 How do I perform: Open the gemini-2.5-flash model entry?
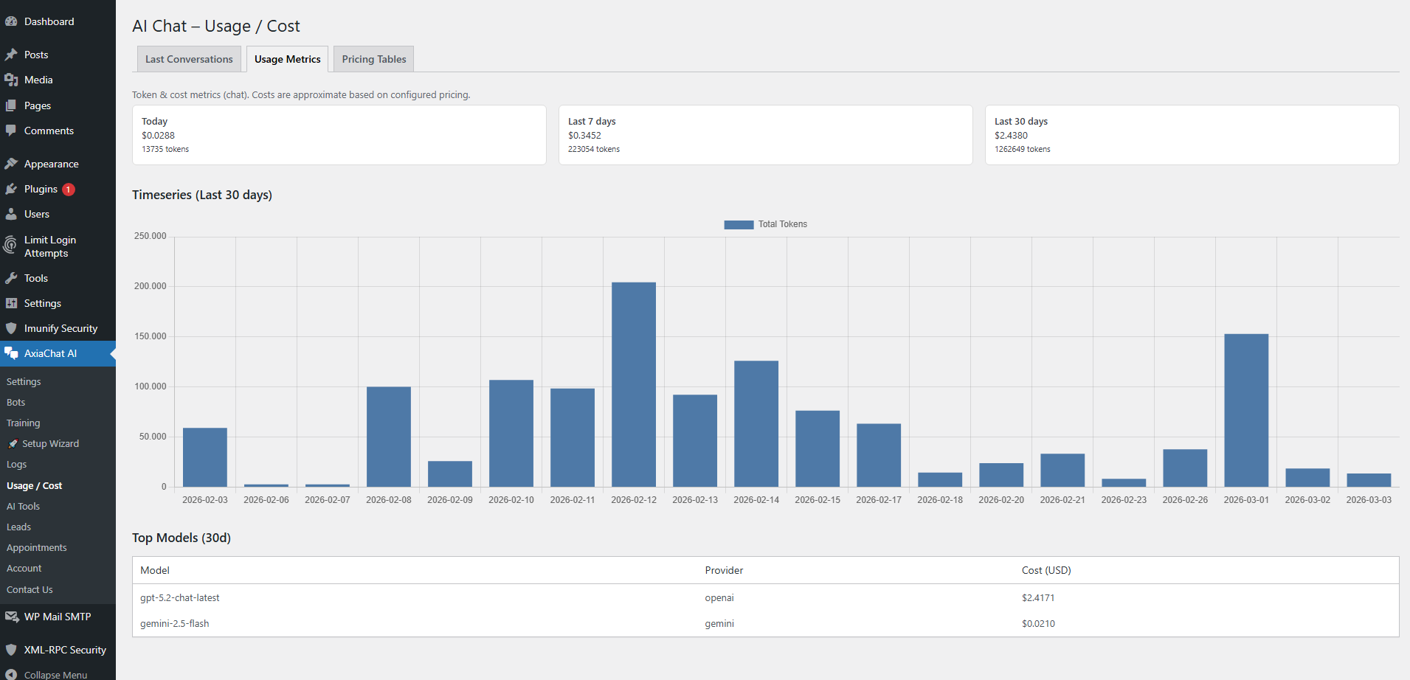pyautogui.click(x=174, y=623)
